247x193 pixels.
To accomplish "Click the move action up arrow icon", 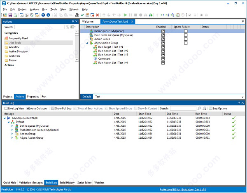I will (x=104, y=15).
